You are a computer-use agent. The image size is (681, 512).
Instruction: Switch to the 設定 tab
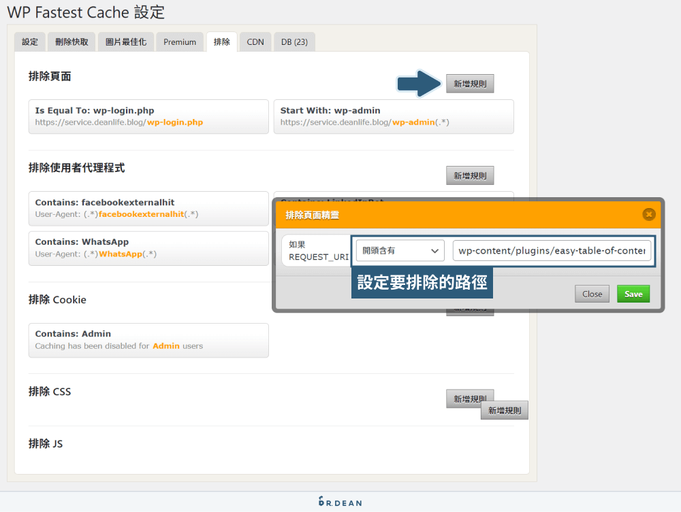29,41
